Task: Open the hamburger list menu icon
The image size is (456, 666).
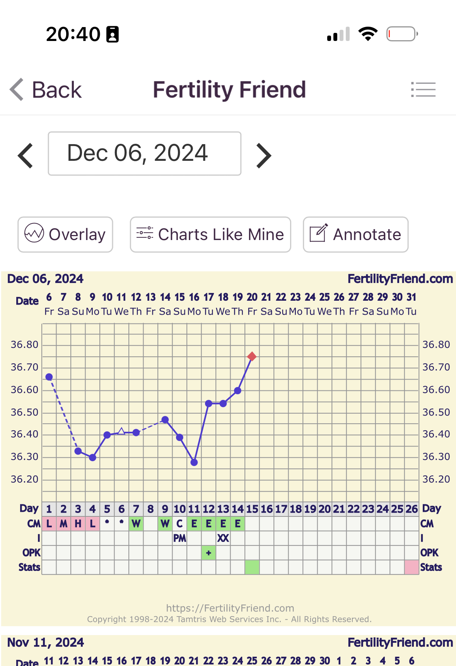Action: (423, 90)
